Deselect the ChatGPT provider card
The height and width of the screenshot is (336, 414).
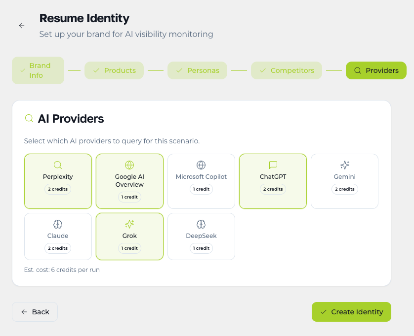point(273,181)
